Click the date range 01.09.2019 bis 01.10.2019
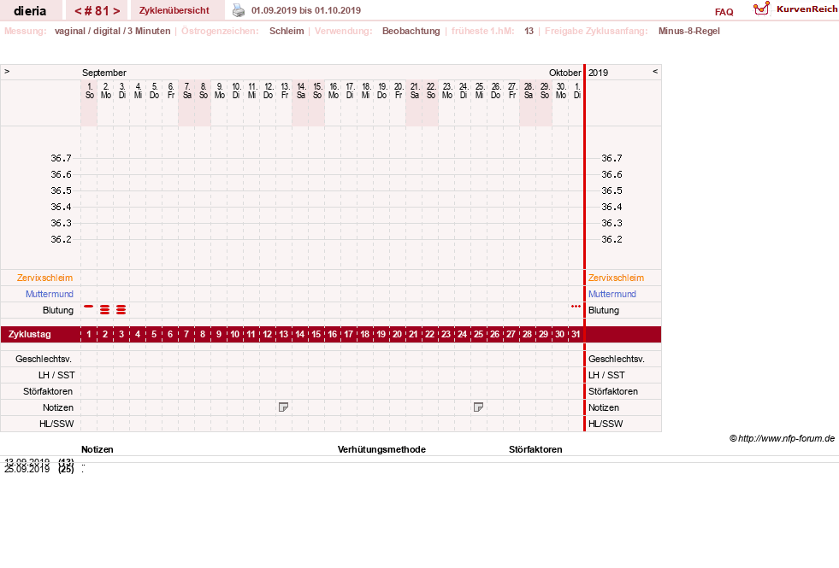The image size is (839, 568). tap(306, 10)
